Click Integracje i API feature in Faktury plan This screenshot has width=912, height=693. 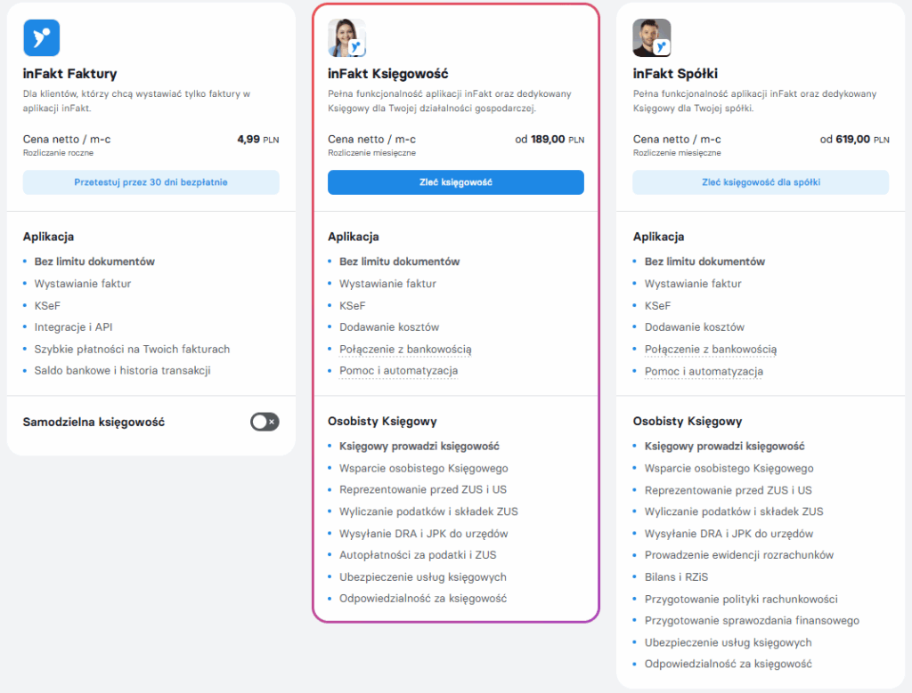point(72,327)
